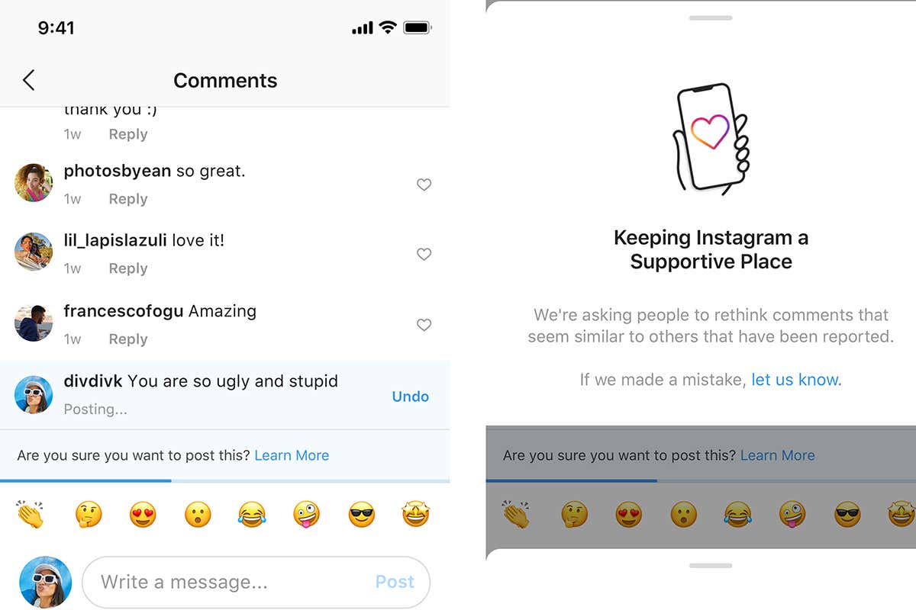Insert the tears of joy emoji
This screenshot has height=610, width=916.
[252, 515]
